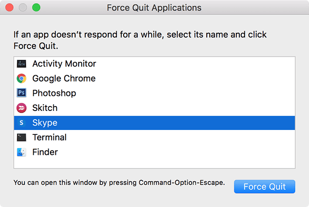Image resolution: width=309 pixels, height=207 pixels.
Task: Select Finder from the list
Action: coord(154,152)
